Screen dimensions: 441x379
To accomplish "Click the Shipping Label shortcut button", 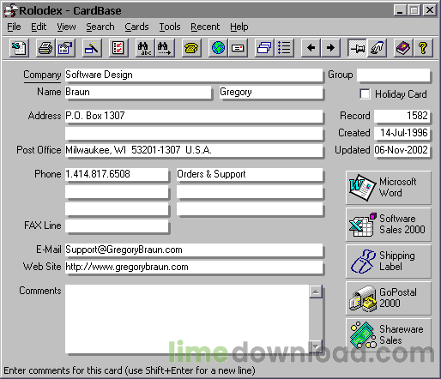I will (x=389, y=262).
